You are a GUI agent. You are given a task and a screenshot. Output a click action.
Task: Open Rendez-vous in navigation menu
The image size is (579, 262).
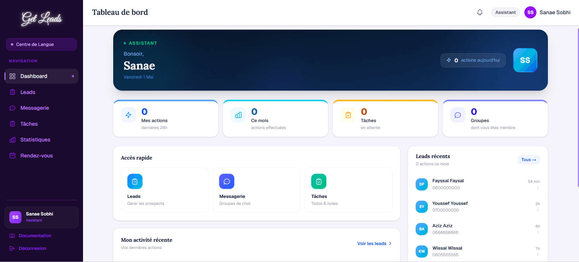pyautogui.click(x=41, y=156)
